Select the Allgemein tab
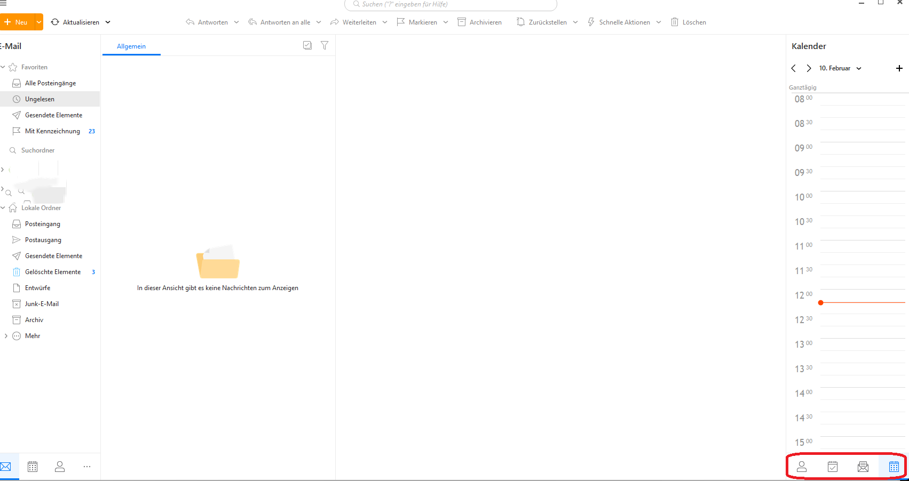909x481 pixels. pyautogui.click(x=131, y=46)
